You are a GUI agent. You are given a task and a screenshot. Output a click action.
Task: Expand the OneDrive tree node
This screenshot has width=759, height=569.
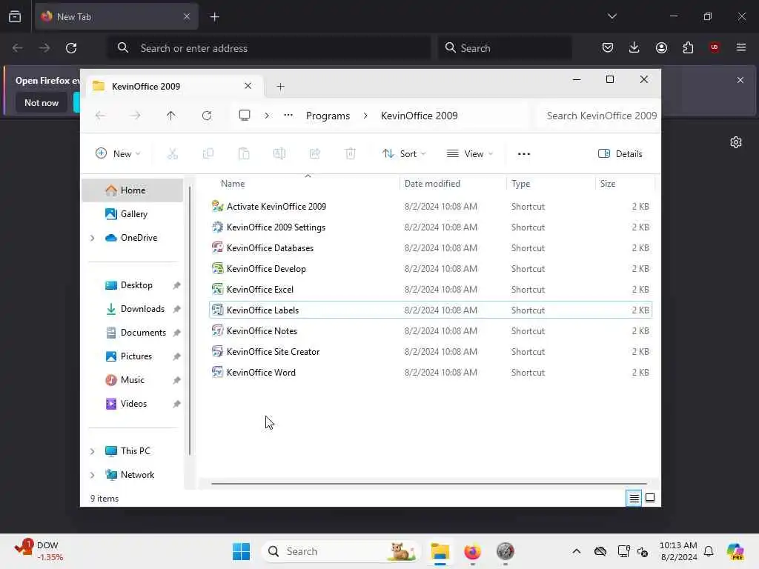click(x=92, y=238)
